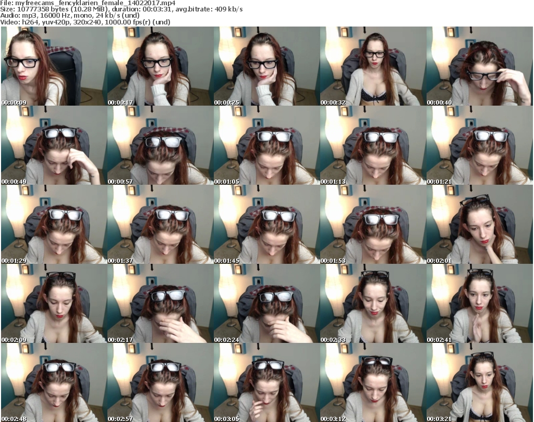This screenshot has width=534, height=422.
Task: Select the thumbnail stamped 00:02:48
Action: pos(54,382)
